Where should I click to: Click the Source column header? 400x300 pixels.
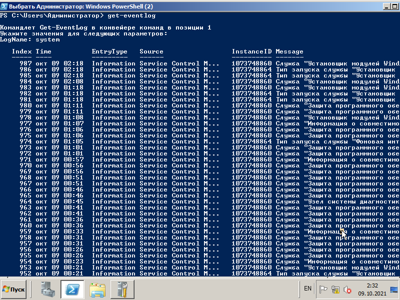tap(151, 51)
